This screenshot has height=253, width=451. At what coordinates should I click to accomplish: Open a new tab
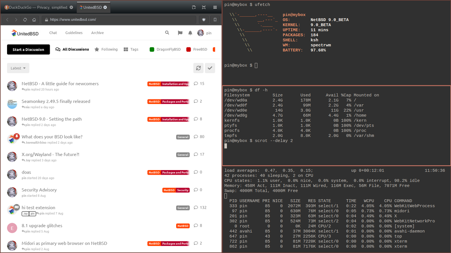194,7
